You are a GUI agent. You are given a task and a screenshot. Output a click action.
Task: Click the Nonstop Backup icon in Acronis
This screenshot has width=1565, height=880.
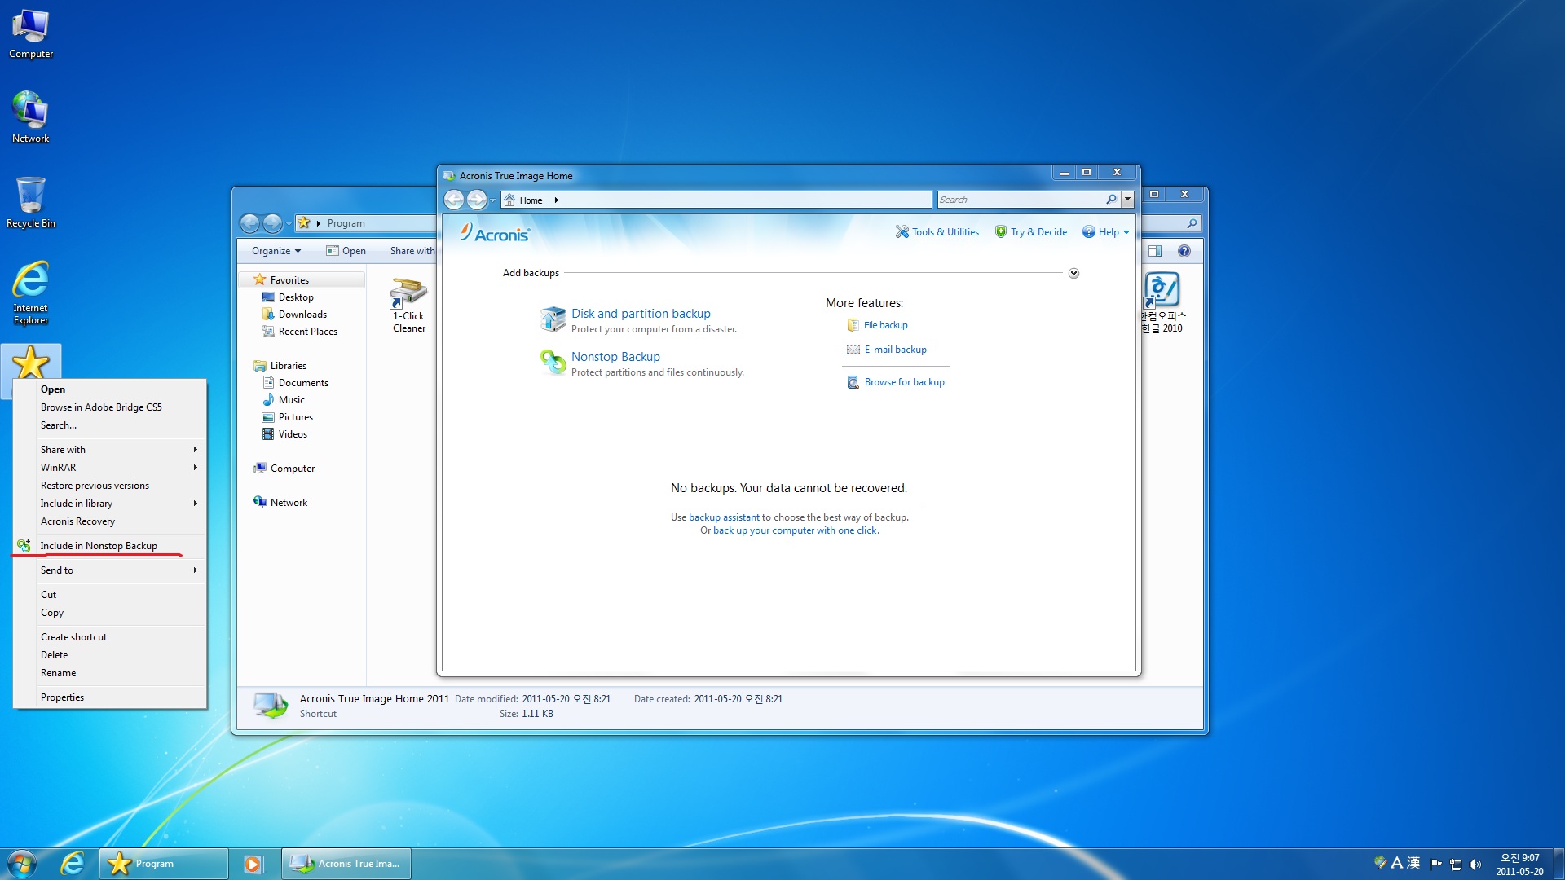[553, 362]
